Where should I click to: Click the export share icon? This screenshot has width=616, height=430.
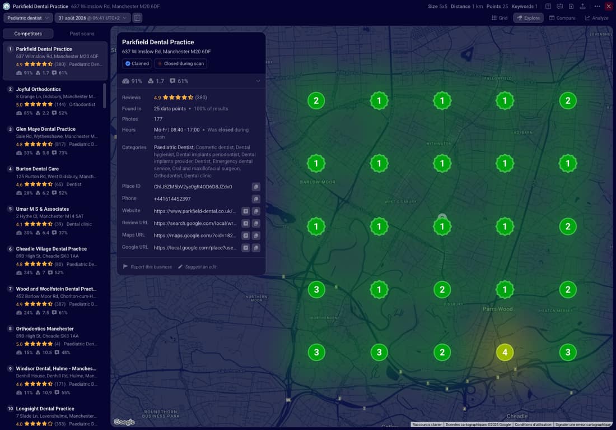click(x=582, y=6)
